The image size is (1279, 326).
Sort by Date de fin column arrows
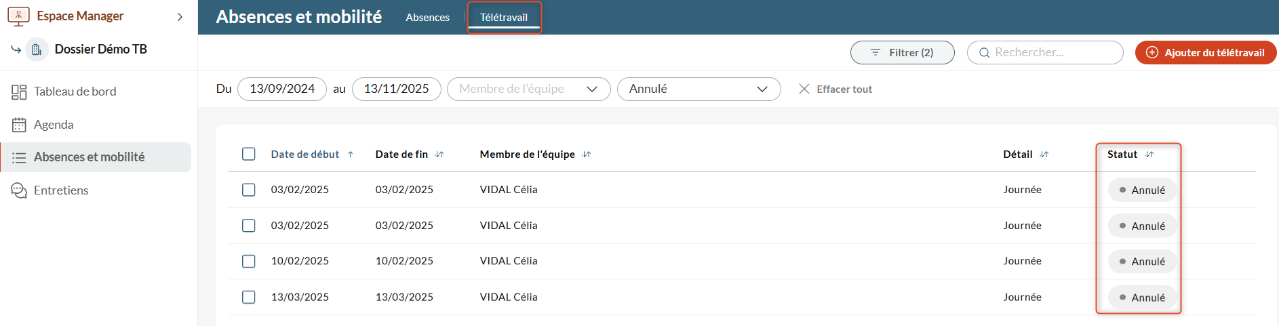point(439,155)
